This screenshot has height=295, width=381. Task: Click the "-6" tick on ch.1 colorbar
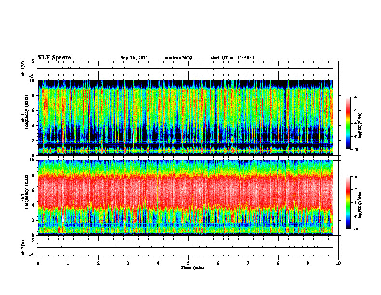[355, 97]
